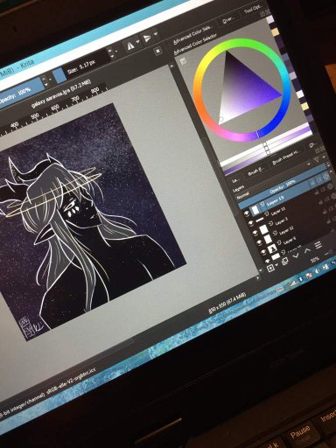Move layer down with down arrow
The height and width of the screenshot is (448, 336).
click(296, 255)
